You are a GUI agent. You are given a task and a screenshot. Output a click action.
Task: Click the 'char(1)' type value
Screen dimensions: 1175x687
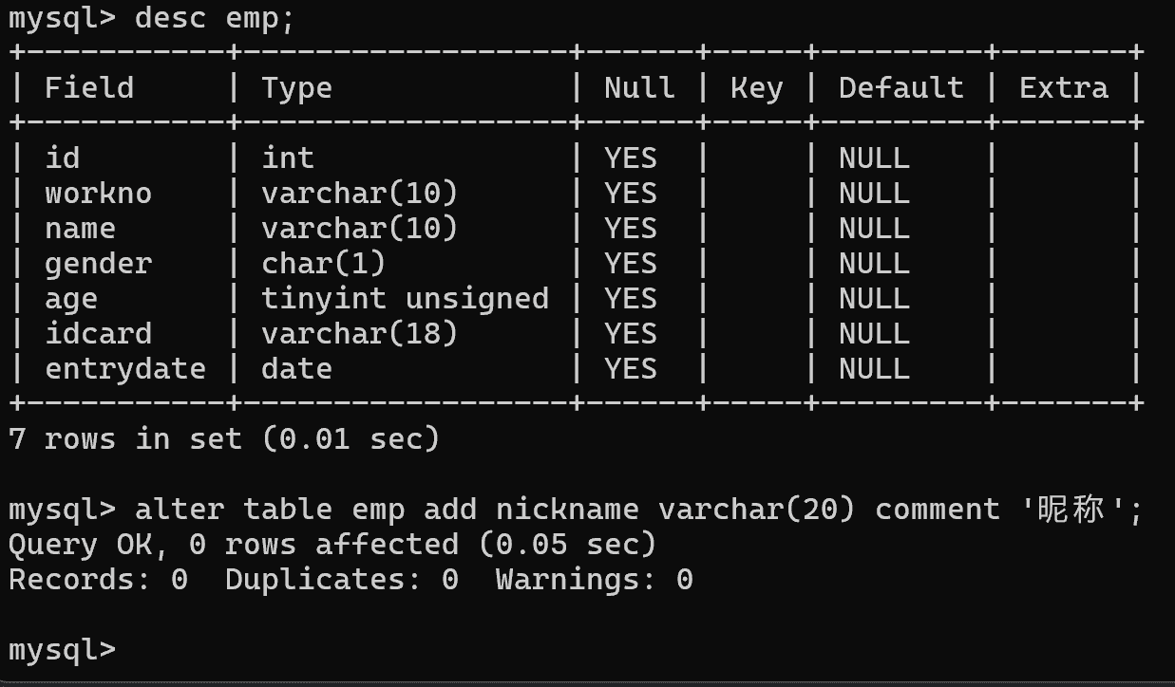[323, 264]
